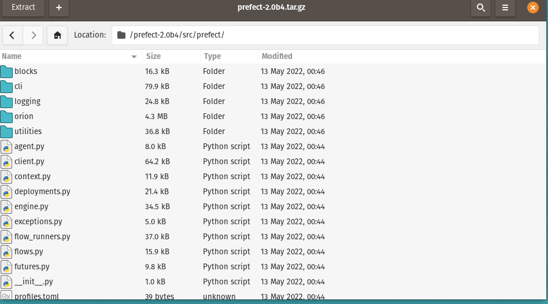548x304 pixels.
Task: Click the exceptions.py Python file icon
Action: [6, 222]
